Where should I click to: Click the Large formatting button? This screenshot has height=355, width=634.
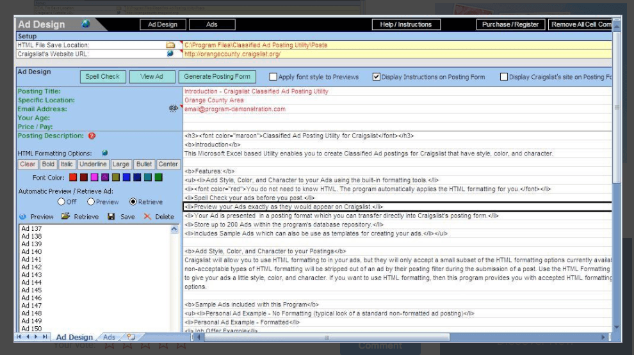click(121, 164)
